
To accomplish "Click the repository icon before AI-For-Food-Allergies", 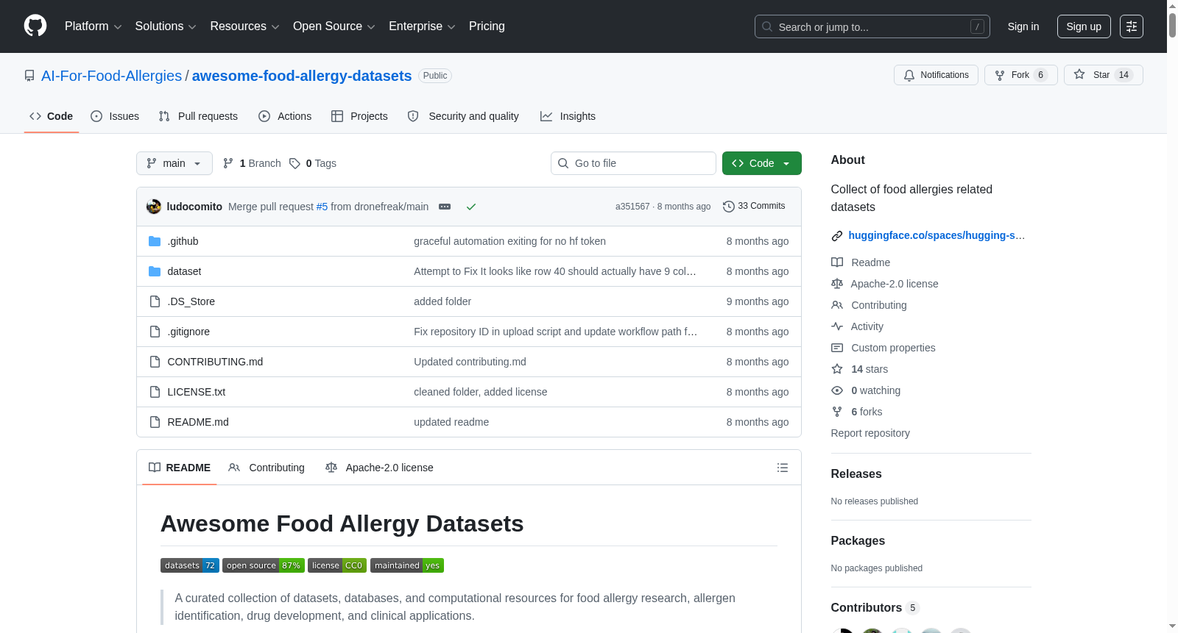I will pyautogui.click(x=29, y=76).
